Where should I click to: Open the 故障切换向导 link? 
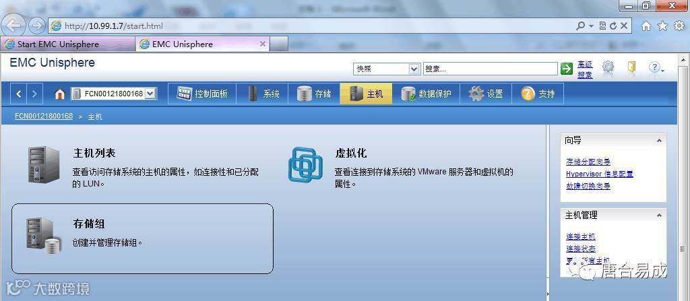point(588,186)
